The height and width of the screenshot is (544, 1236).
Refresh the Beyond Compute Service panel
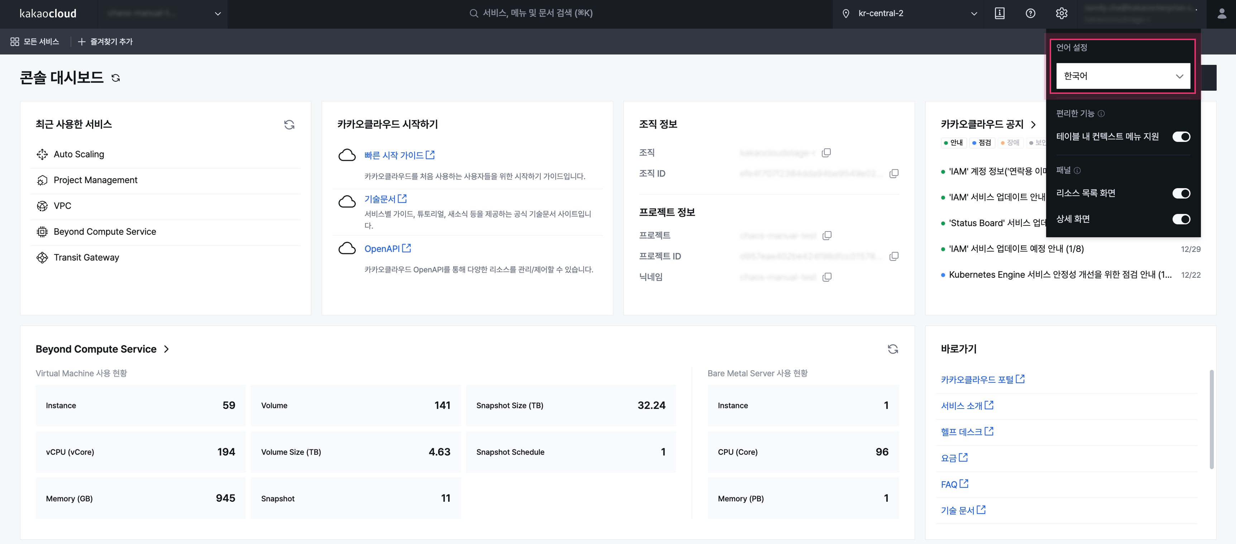click(x=892, y=349)
